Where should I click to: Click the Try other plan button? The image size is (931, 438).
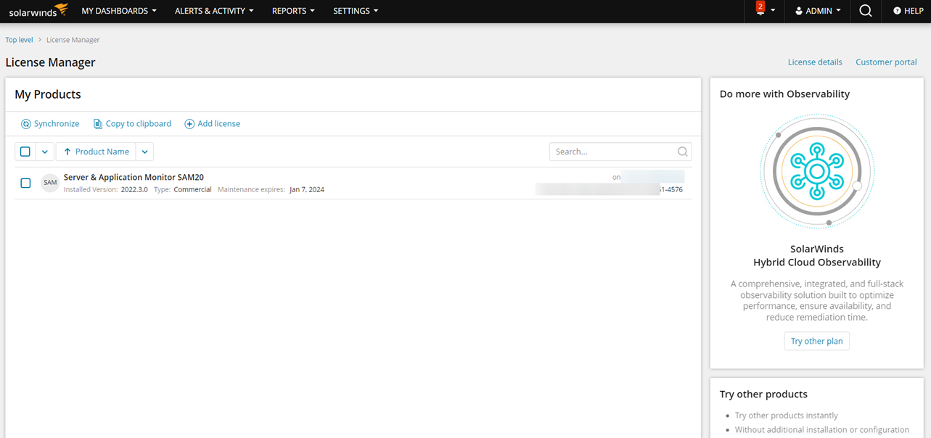(816, 341)
